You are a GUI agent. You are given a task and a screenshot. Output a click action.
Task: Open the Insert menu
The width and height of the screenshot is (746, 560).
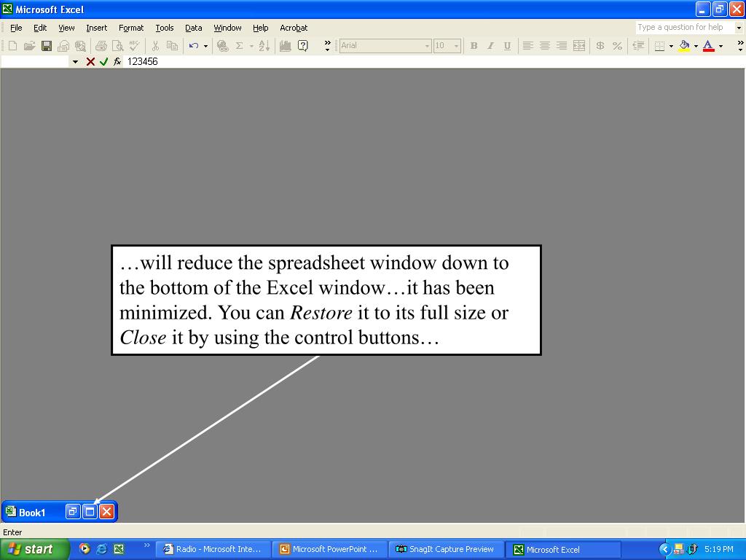pyautogui.click(x=97, y=28)
